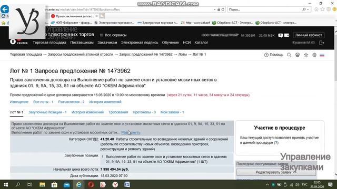
Task: Switch language via the Russian flag
Action: click(322, 55)
